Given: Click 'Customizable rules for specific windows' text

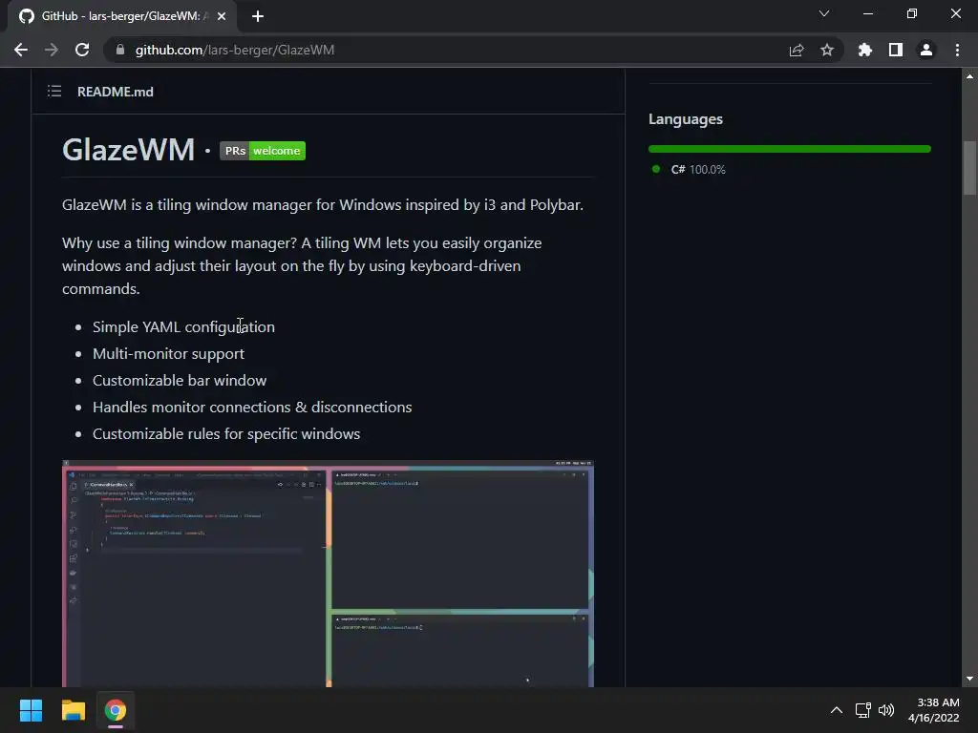Looking at the screenshot, I should [226, 434].
